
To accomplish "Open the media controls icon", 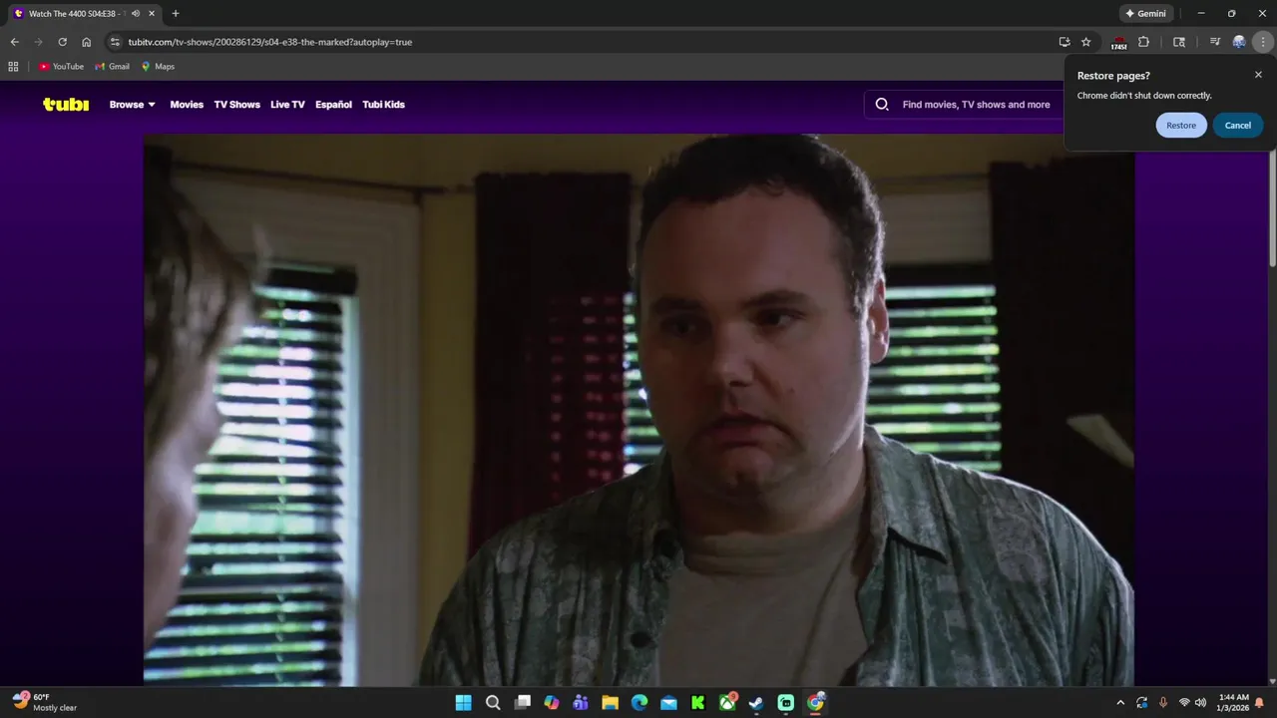I will click(x=1215, y=42).
